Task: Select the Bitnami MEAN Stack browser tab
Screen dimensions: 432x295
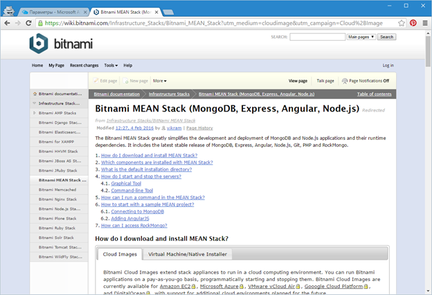Action: 125,12
